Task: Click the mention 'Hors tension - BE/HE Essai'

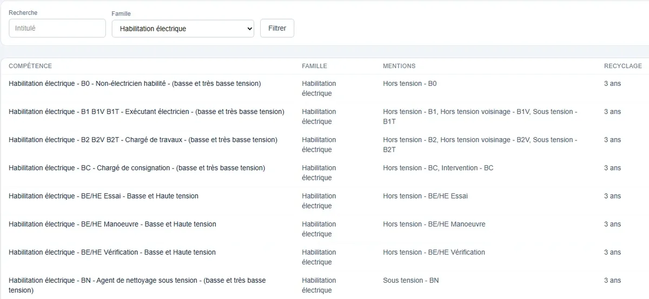Action: tap(425, 196)
